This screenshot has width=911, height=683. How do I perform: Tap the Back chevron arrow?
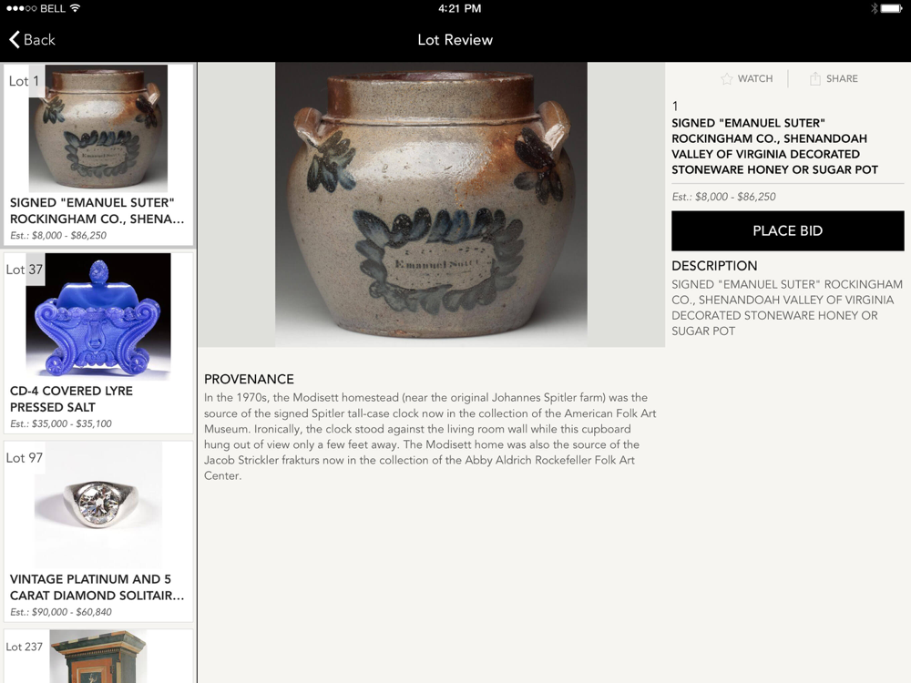click(15, 39)
